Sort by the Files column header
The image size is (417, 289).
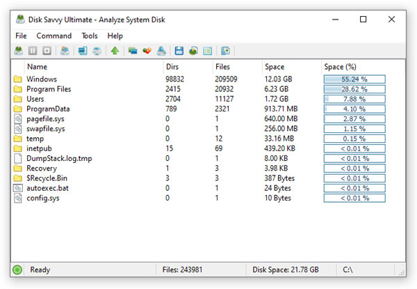(237, 67)
